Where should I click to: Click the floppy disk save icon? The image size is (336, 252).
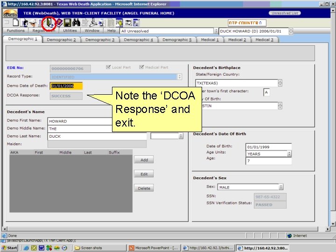pos(67,23)
